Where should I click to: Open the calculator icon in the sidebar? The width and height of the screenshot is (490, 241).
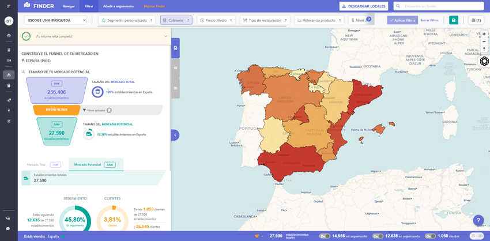pyautogui.click(x=9, y=85)
